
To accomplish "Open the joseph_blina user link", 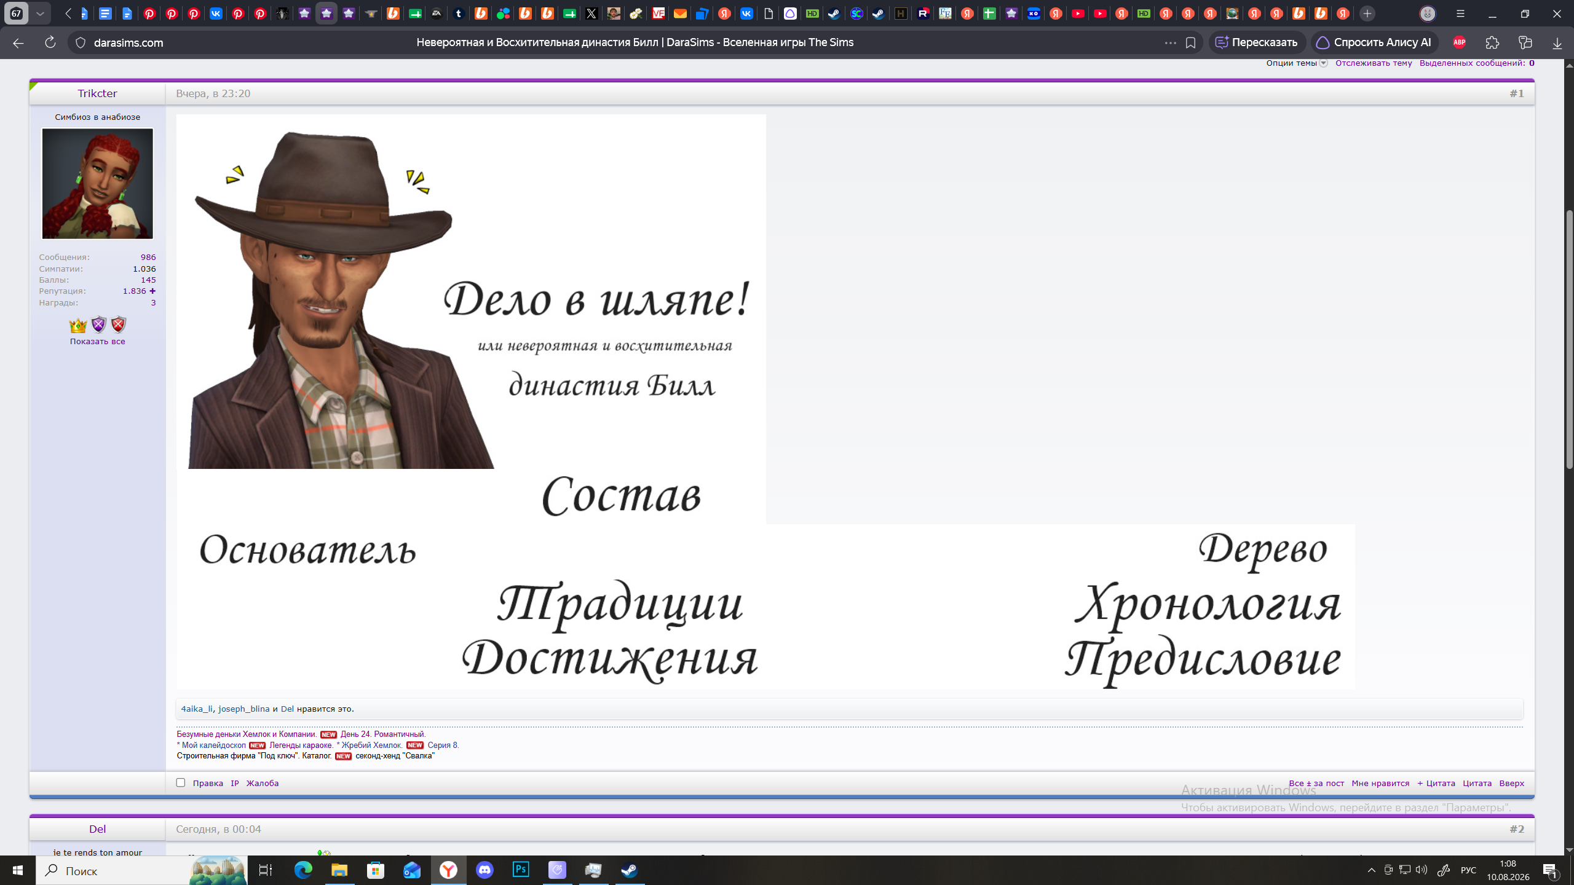I will pyautogui.click(x=244, y=709).
